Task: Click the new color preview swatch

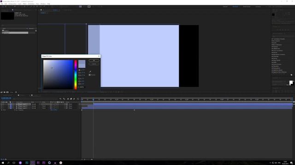Action: point(82,62)
